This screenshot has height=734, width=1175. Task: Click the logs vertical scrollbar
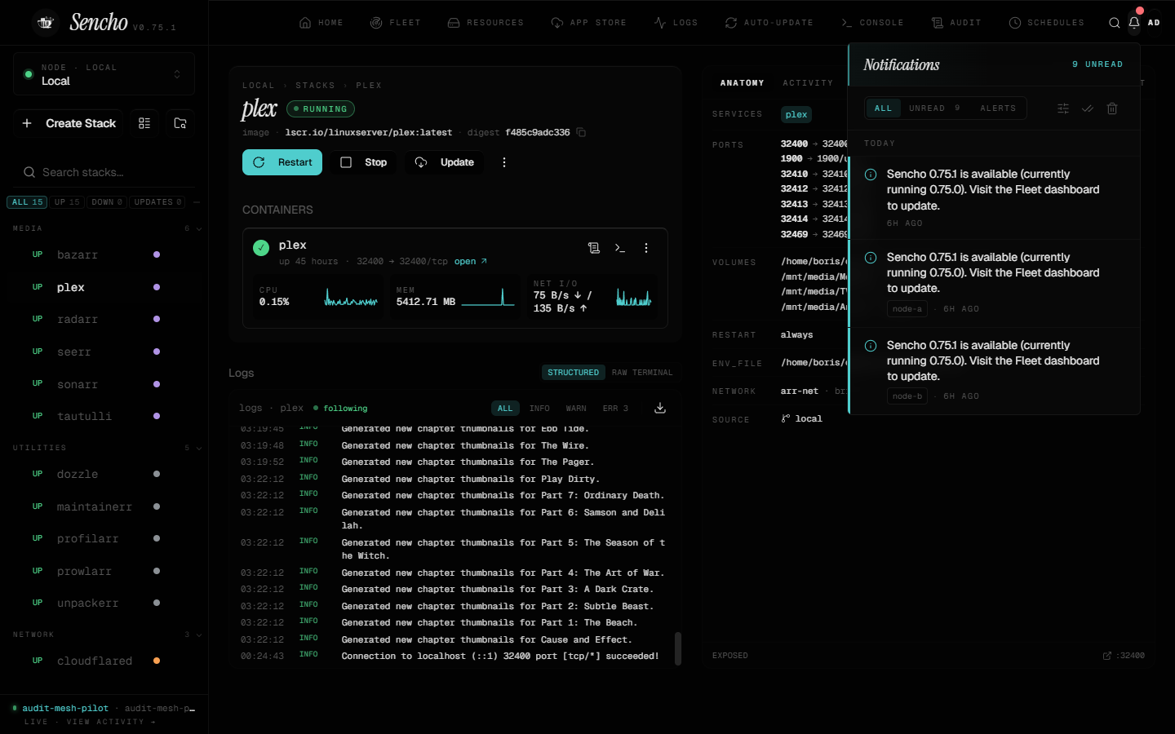[x=677, y=649]
